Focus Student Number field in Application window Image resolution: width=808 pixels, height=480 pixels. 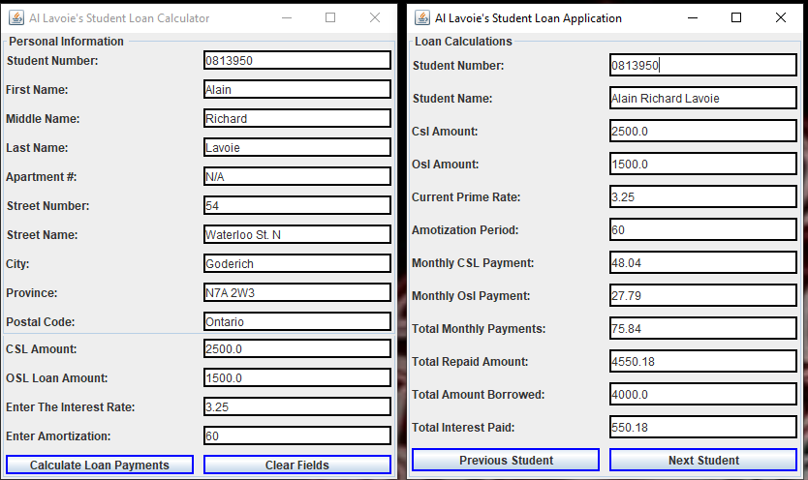703,66
